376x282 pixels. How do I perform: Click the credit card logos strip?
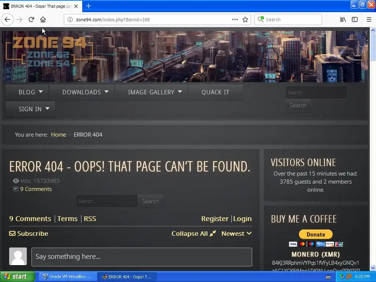(x=316, y=244)
